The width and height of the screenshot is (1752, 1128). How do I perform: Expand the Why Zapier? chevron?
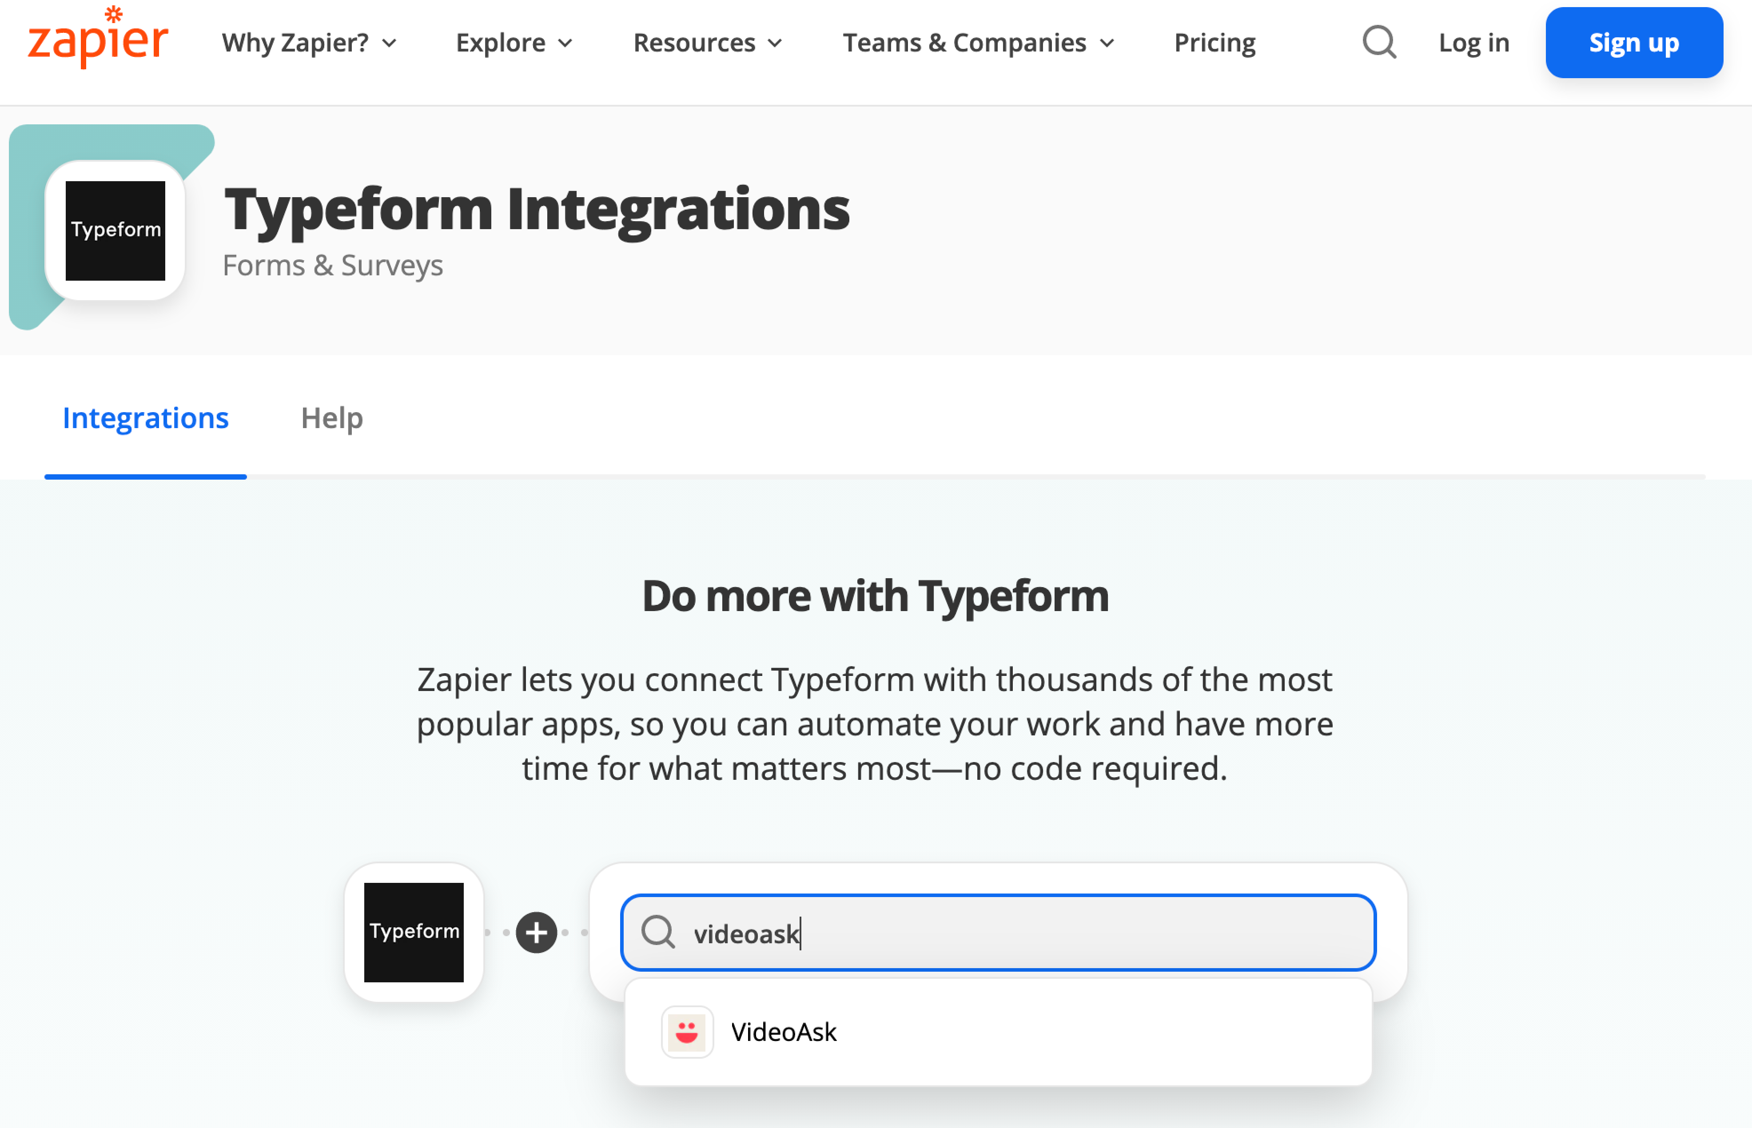pyautogui.click(x=390, y=43)
